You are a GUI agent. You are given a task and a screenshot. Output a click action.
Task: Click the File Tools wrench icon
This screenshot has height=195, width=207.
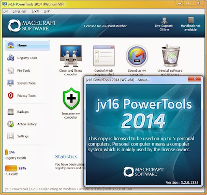[x=10, y=70]
